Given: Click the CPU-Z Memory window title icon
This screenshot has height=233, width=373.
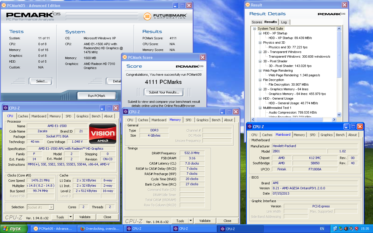Looking at the screenshot, I should pyautogui.click(x=126, y=112).
